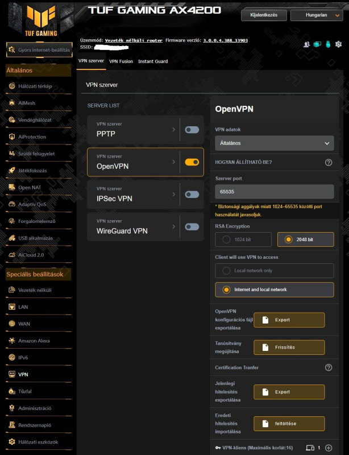349x455 pixels.
Task: Switch to the VPN szerver tab
Action: (91, 61)
